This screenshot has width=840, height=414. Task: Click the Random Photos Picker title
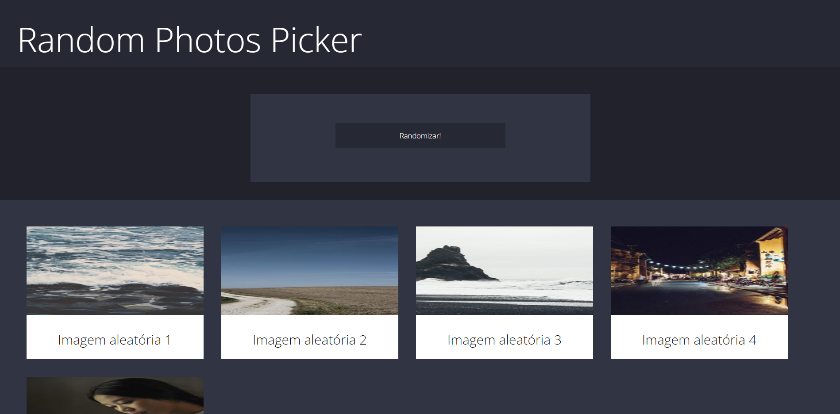189,40
